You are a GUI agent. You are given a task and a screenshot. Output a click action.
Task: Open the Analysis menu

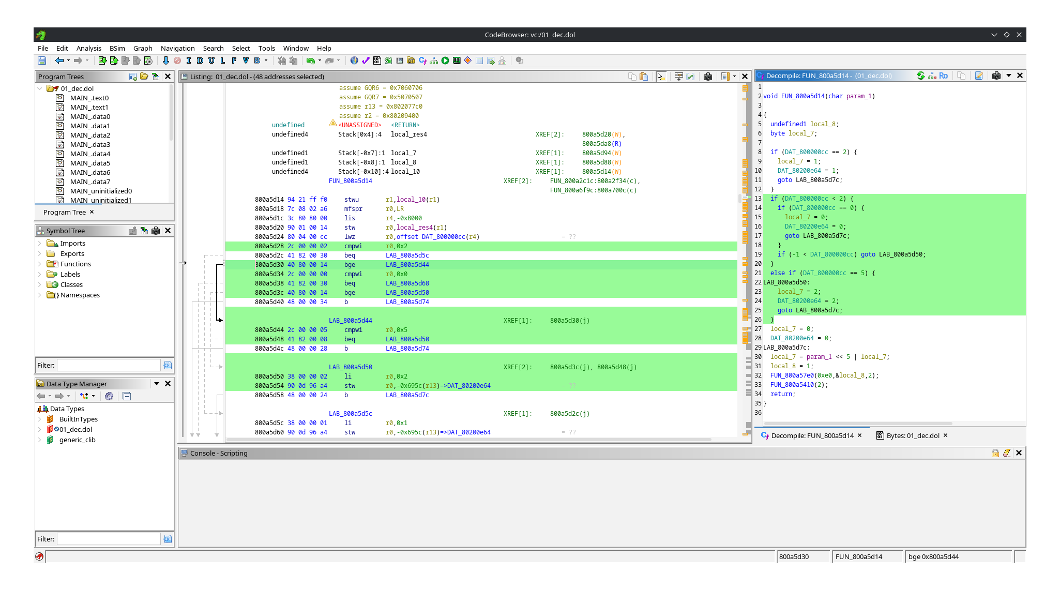click(x=88, y=48)
